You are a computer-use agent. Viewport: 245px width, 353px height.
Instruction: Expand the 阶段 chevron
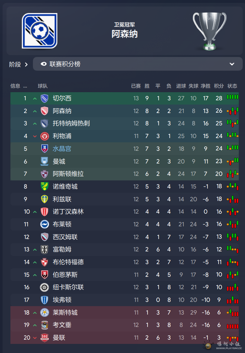pyautogui.click(x=26, y=64)
